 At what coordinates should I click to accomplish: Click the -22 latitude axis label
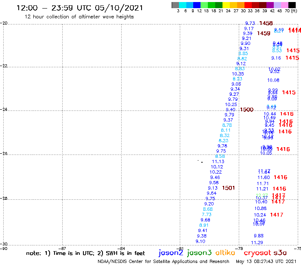(4, 66)
